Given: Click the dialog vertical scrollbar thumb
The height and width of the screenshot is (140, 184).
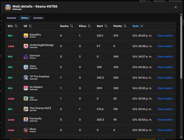Looking at the screenshot, I should [x=181, y=47].
